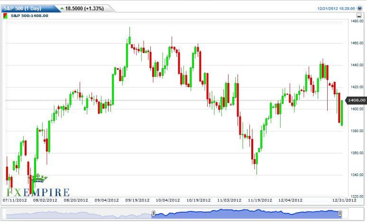The image size is (367, 223).
Task: Click the 08/02/2012 date axis label
Action: click(x=45, y=200)
